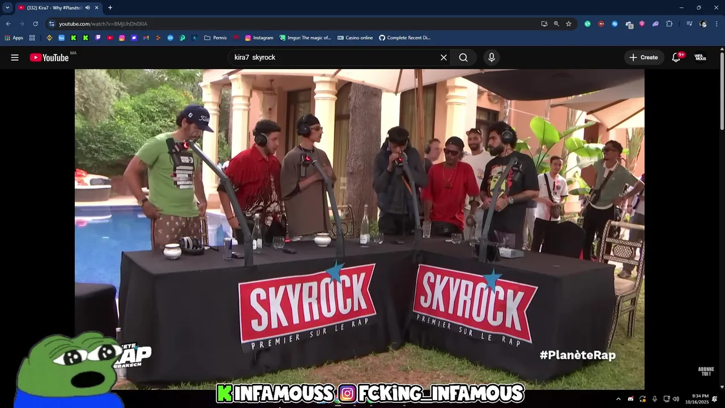Open the Casino online bookmark

click(355, 38)
